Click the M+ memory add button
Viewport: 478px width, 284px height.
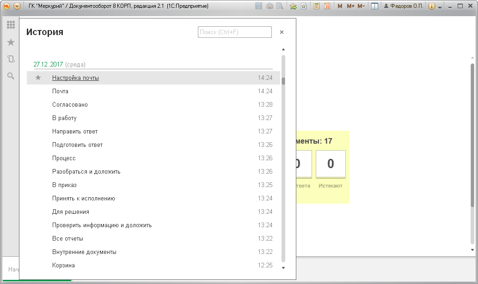tap(350, 6)
